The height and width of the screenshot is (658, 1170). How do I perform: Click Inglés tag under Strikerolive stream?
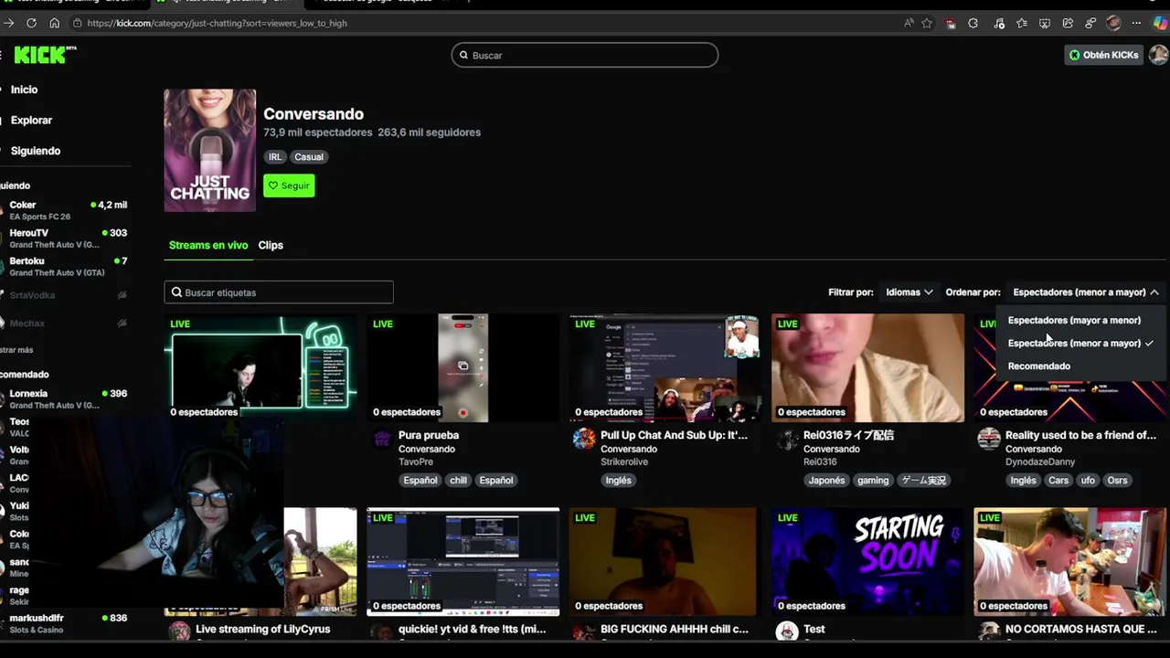pyautogui.click(x=618, y=480)
